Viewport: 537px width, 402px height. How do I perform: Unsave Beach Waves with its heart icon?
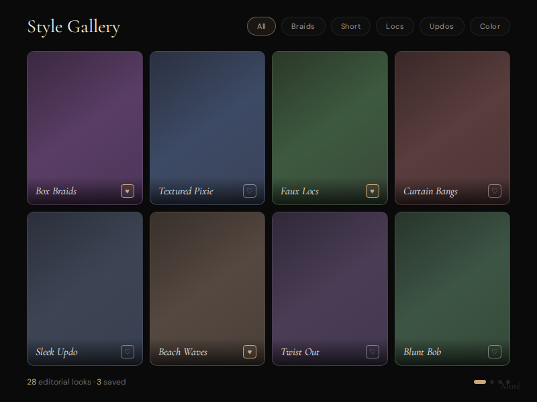pyautogui.click(x=250, y=352)
